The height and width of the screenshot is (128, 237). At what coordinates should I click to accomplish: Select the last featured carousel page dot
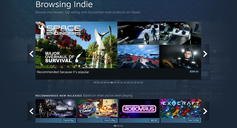point(142,82)
